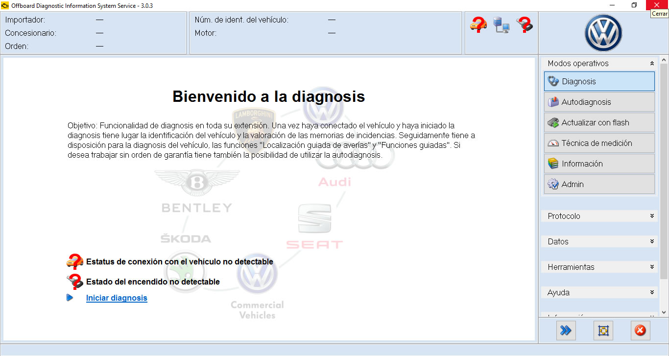669x356 pixels.
Task: Open Actualizar con flash mode
Action: pos(599,122)
